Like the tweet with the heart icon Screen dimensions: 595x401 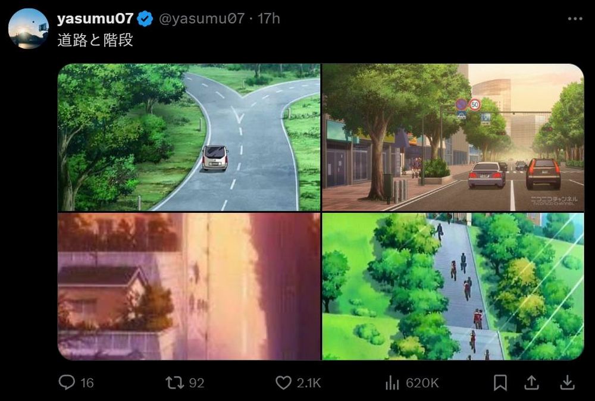coord(283,383)
